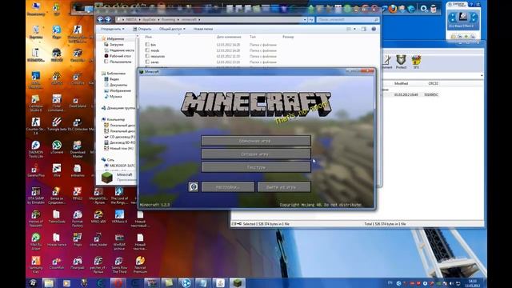Click the Forward arrow in Explorer
The width and height of the screenshot is (512, 288).
108,19
